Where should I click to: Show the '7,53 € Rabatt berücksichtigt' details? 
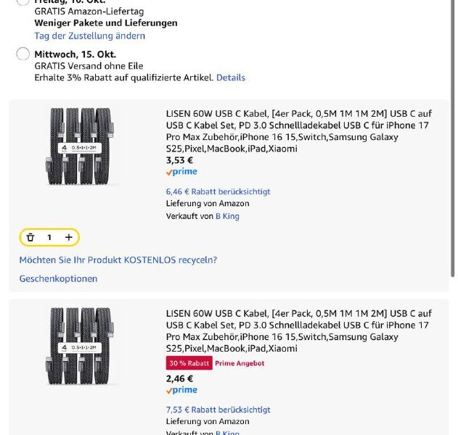coord(218,410)
